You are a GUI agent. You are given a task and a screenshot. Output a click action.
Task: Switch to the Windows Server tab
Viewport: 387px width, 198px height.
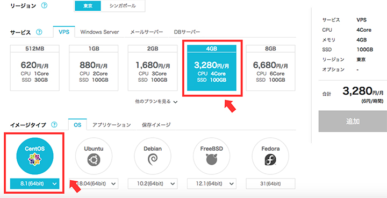[x=99, y=32]
